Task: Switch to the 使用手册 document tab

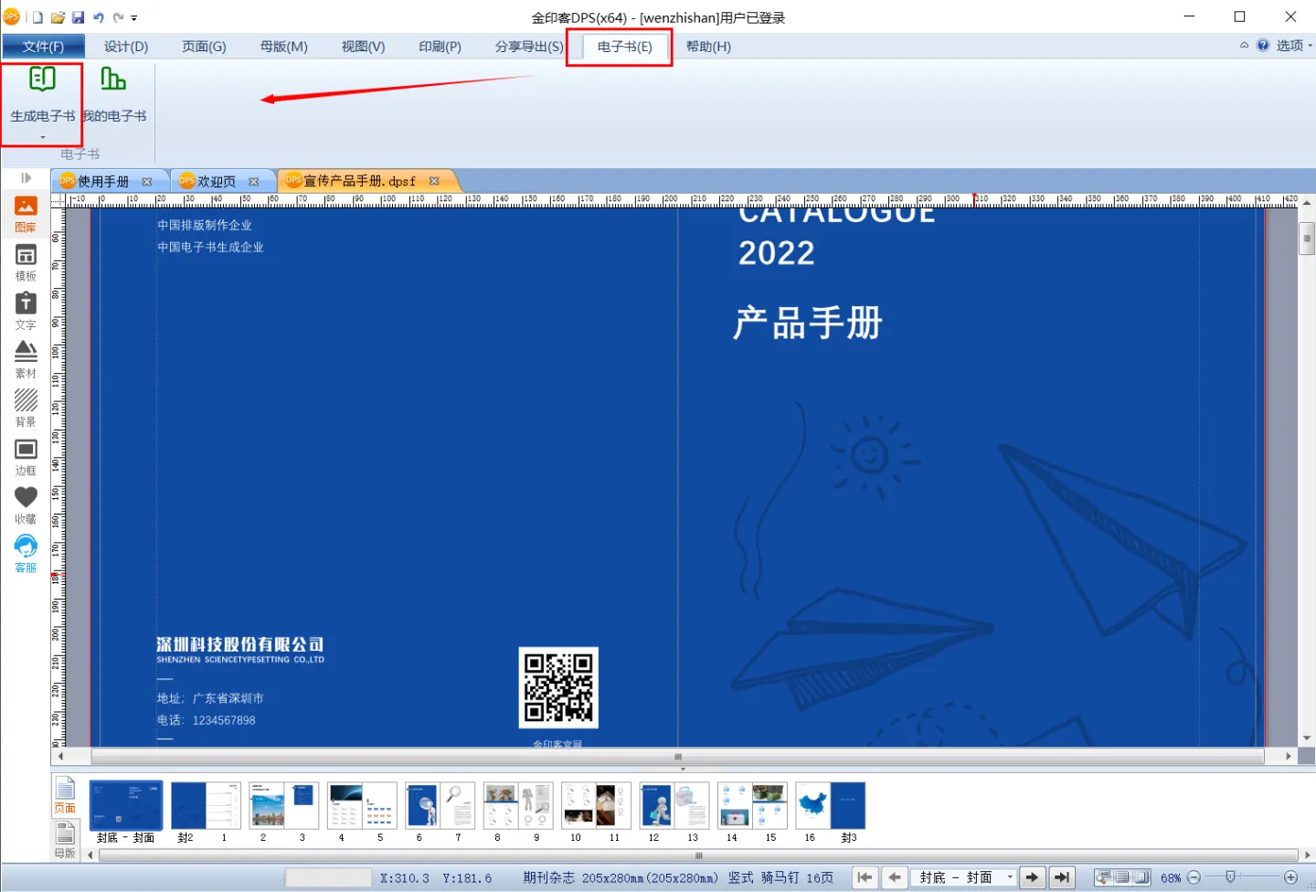Action: tap(103, 181)
